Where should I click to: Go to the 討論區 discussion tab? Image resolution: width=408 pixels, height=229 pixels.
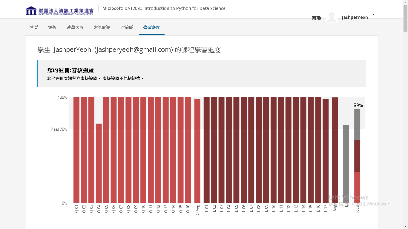tap(127, 27)
